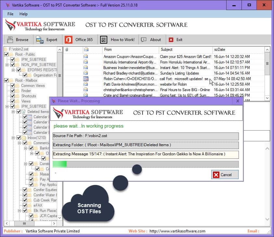
Task: Select the 'Sunday's Listing Updates' email subject
Action: [179, 73]
